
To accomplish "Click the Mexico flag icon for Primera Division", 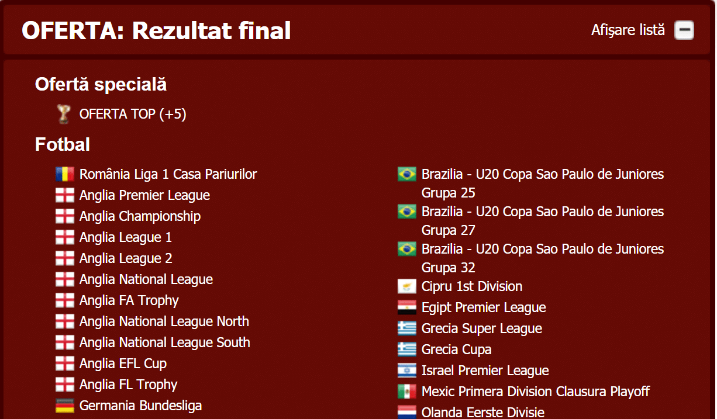I will click(407, 392).
